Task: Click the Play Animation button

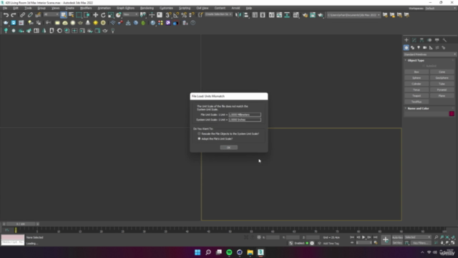Action: tap(364, 237)
